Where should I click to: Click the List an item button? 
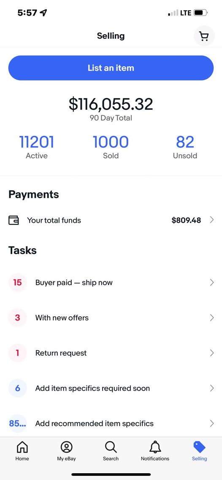pos(111,68)
